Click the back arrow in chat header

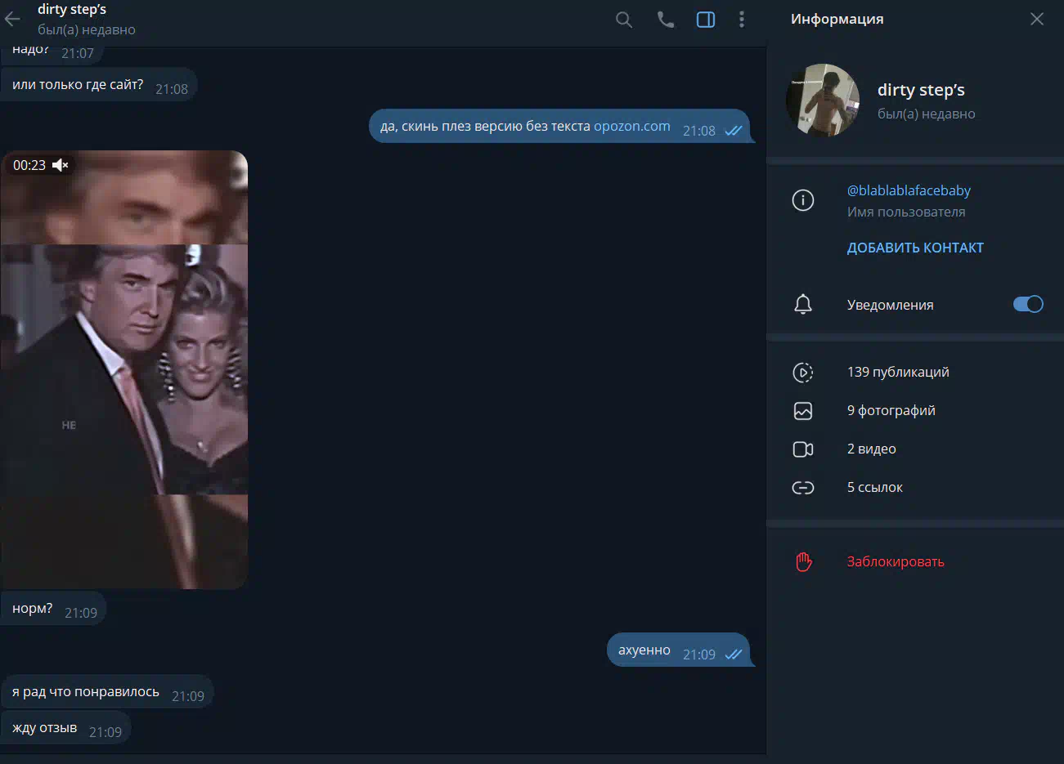point(12,19)
